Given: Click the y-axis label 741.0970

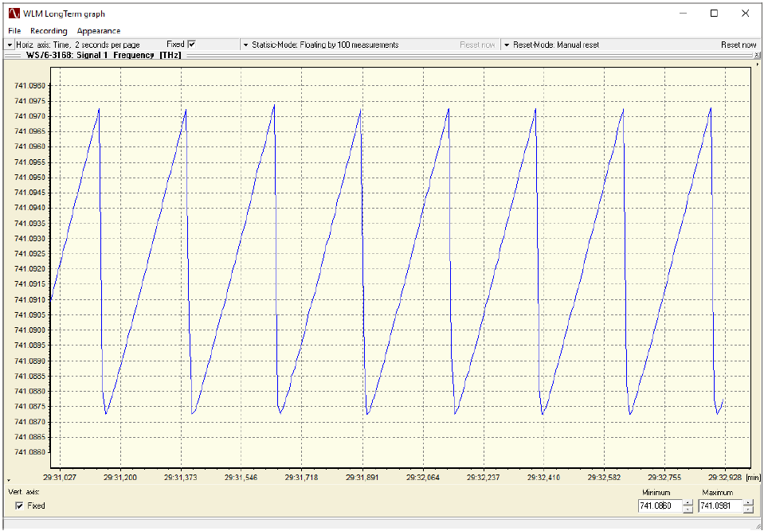Looking at the screenshot, I should [29, 117].
